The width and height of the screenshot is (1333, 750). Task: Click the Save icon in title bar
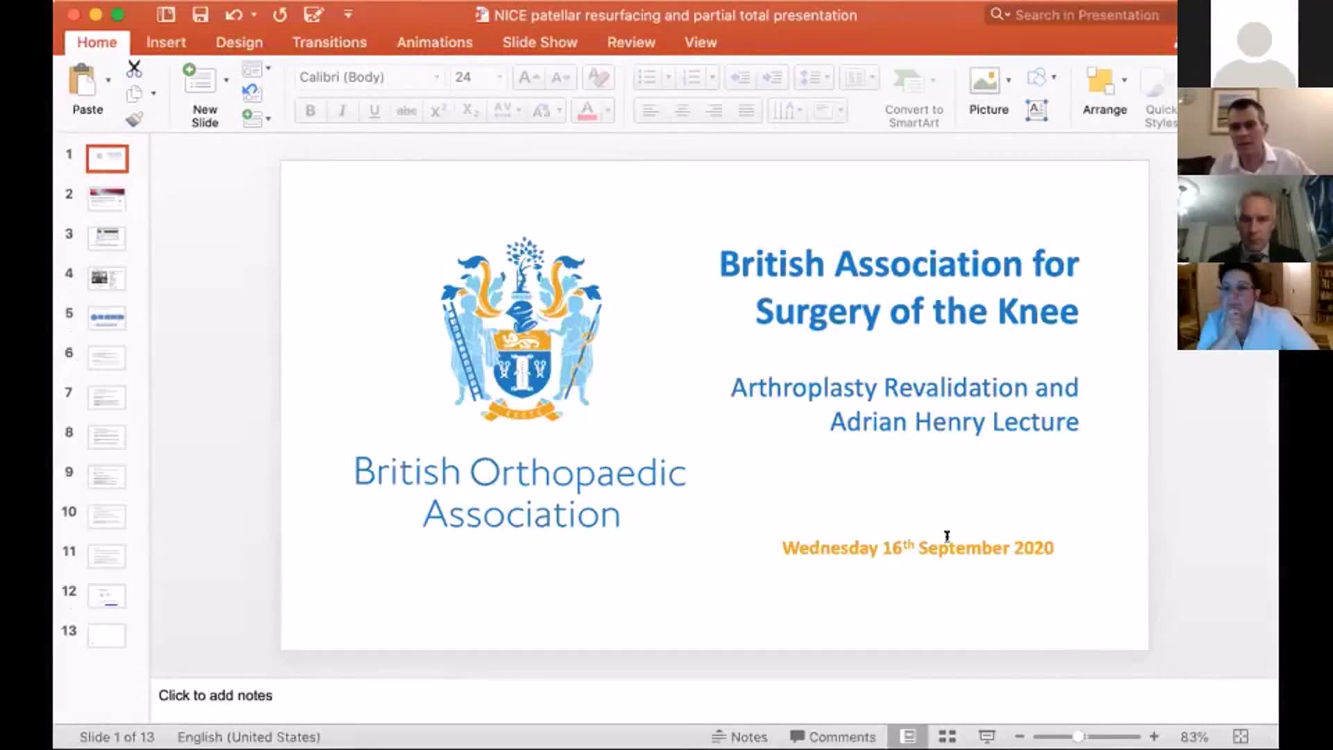point(200,15)
